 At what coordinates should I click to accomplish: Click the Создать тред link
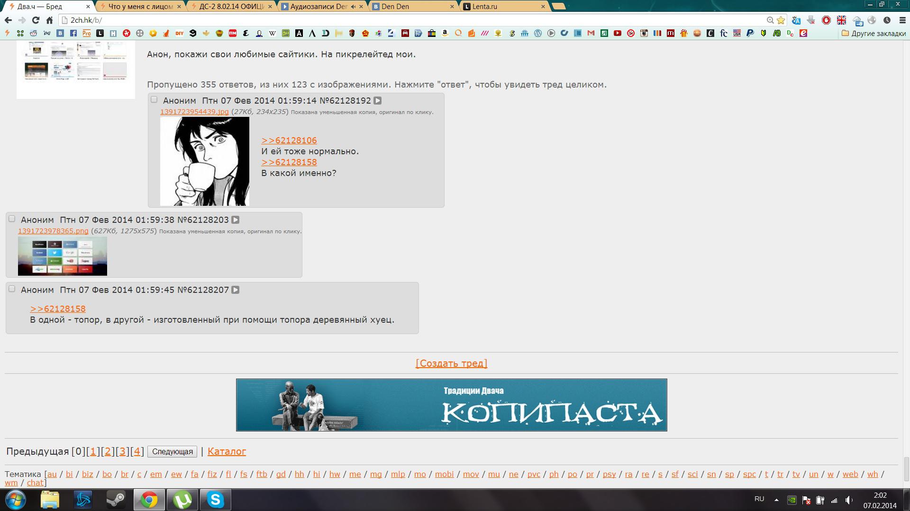(451, 363)
